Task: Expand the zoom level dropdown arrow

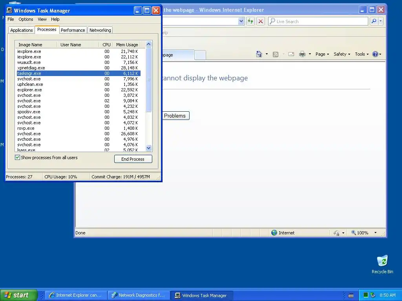Action: click(x=375, y=233)
